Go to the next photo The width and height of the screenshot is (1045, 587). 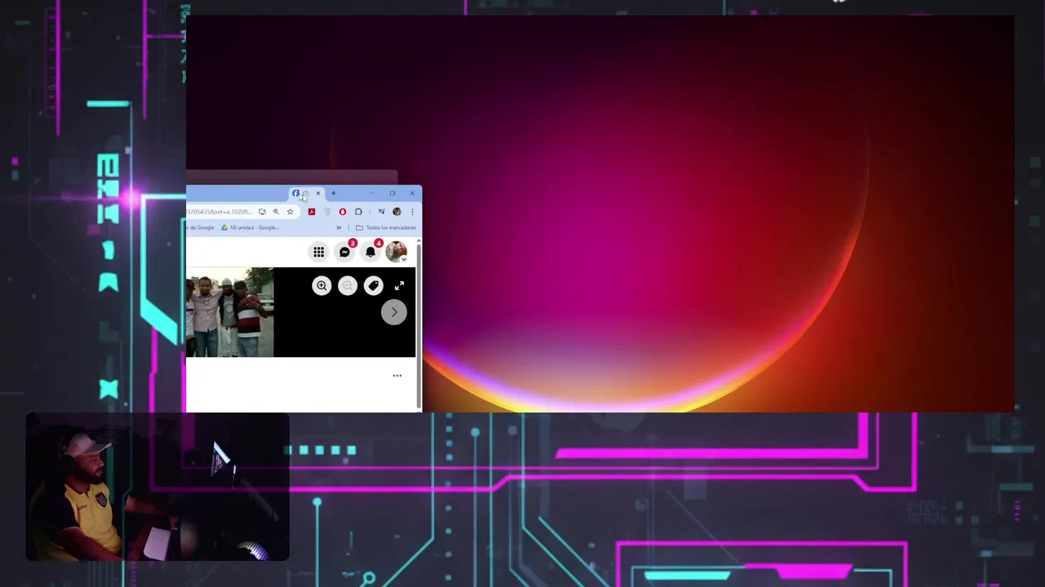coord(394,312)
